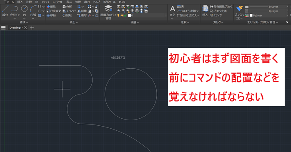Viewport: 291px width, 152px height.
Task: Open the 拡張ツール ribbon tab
Action: click(110, 2)
